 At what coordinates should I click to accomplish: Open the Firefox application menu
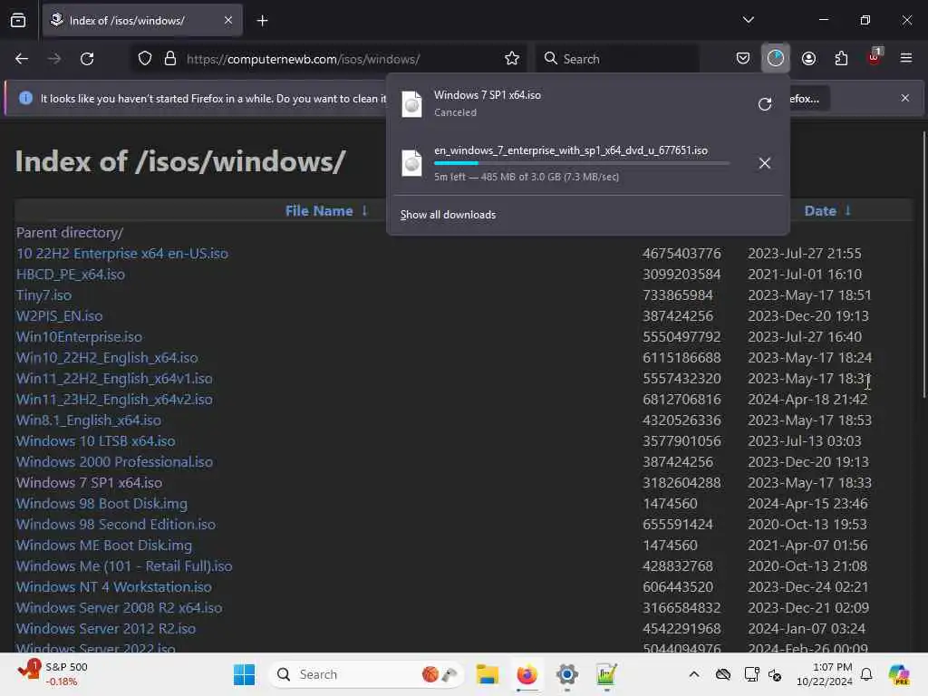pyautogui.click(x=905, y=58)
